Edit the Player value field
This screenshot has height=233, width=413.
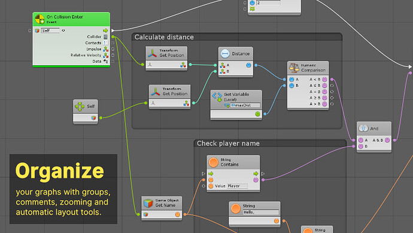tap(237, 186)
